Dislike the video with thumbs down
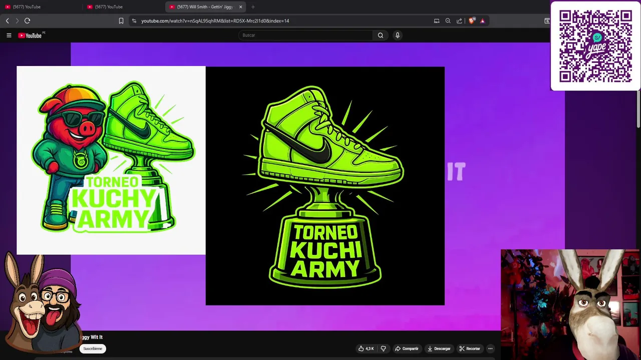Viewport: 641px width, 360px height. 383,348
